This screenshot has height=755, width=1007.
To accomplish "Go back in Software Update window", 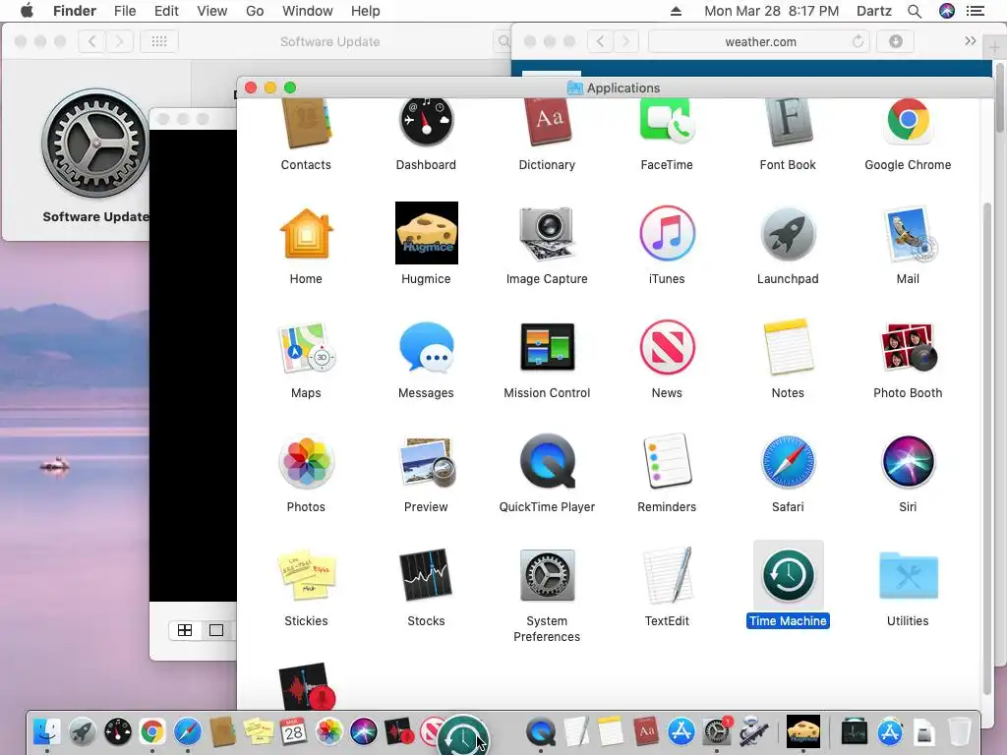I will [x=91, y=41].
